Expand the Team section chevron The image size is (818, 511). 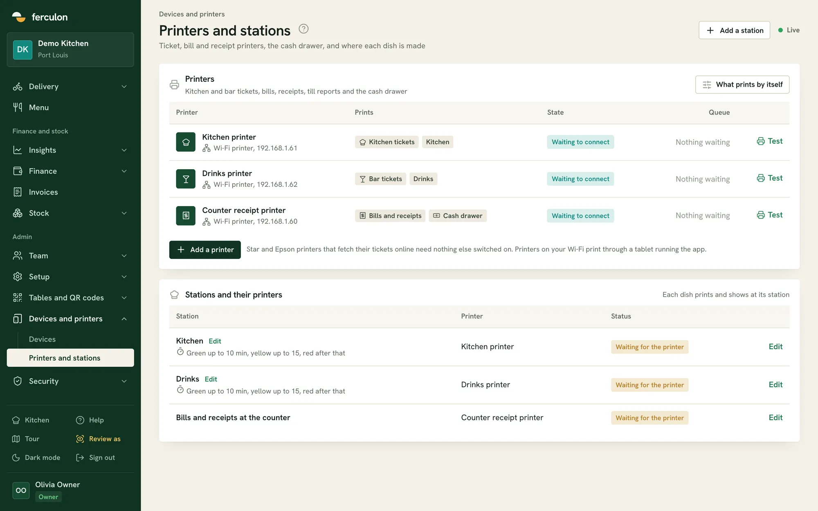(x=124, y=256)
